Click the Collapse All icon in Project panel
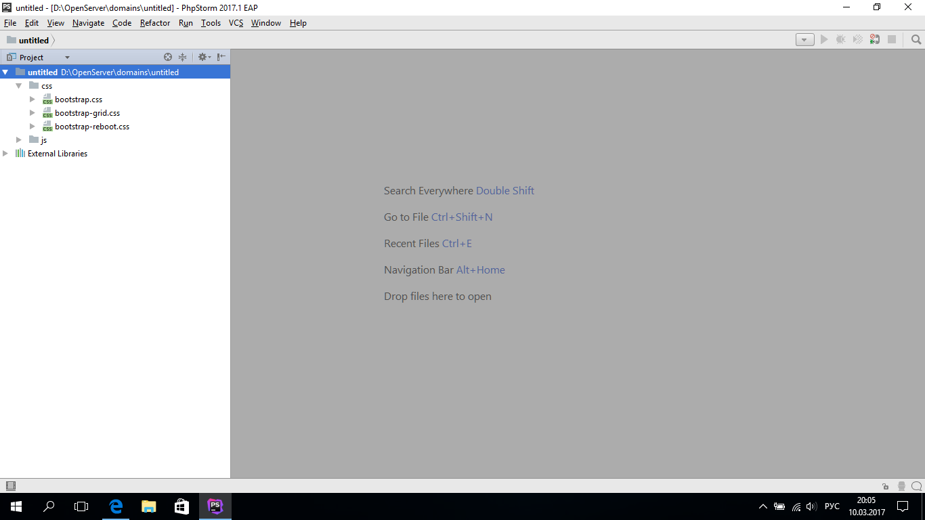925x520 pixels. [182, 58]
